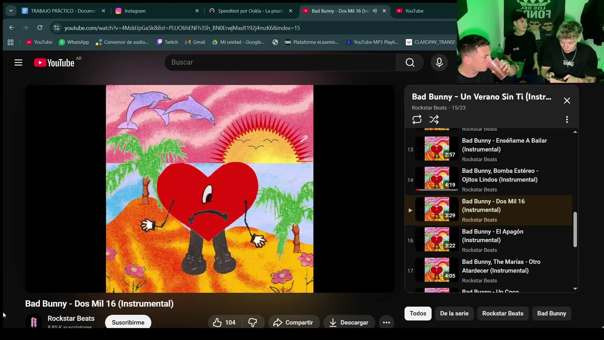Open Plataforma eLearning bookmark
Screen dimensions: 604x340
coord(311,42)
